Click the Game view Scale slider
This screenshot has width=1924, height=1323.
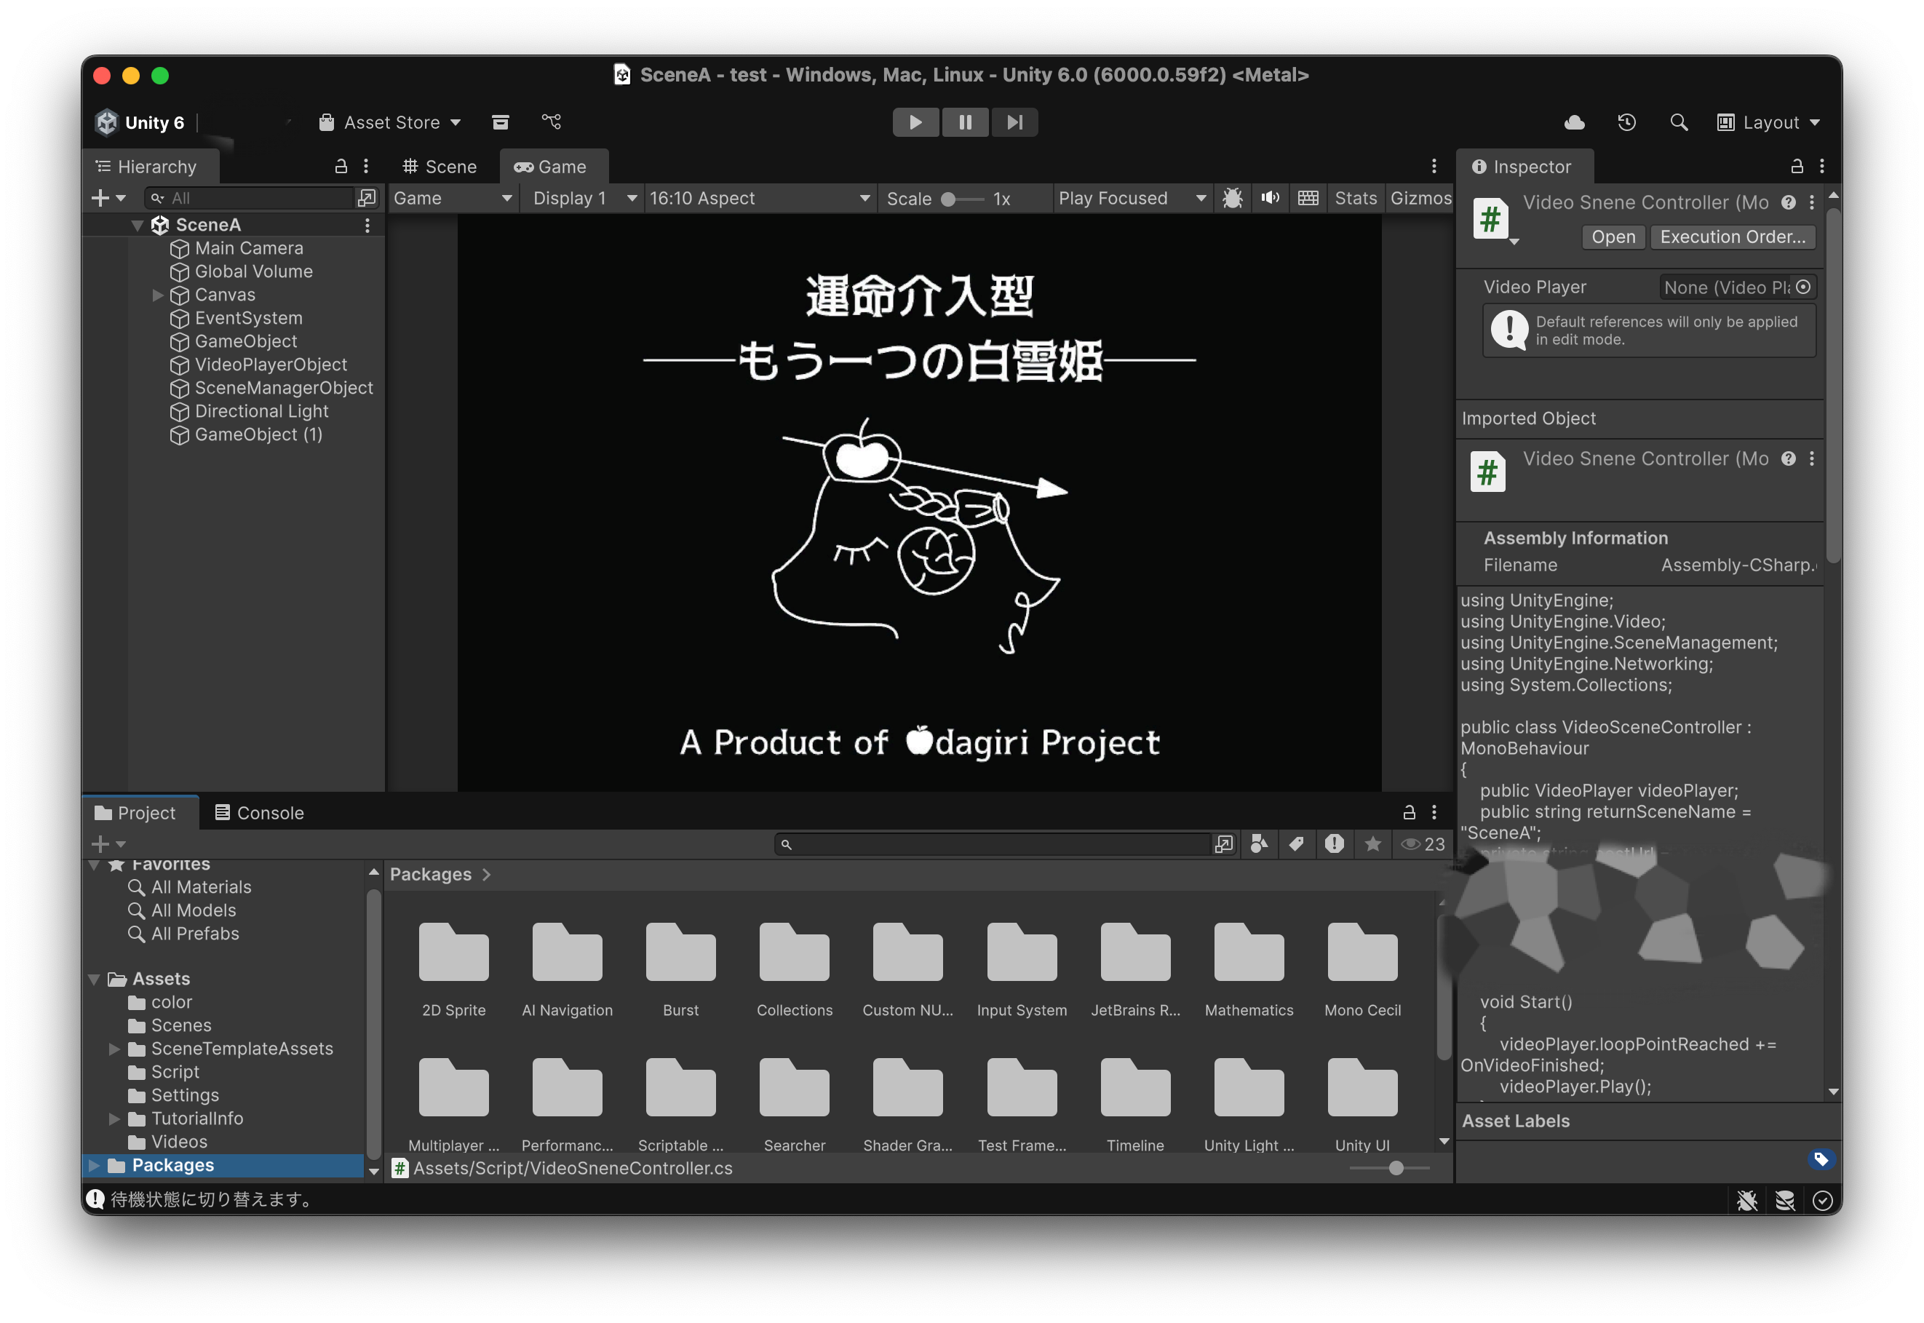(x=961, y=199)
